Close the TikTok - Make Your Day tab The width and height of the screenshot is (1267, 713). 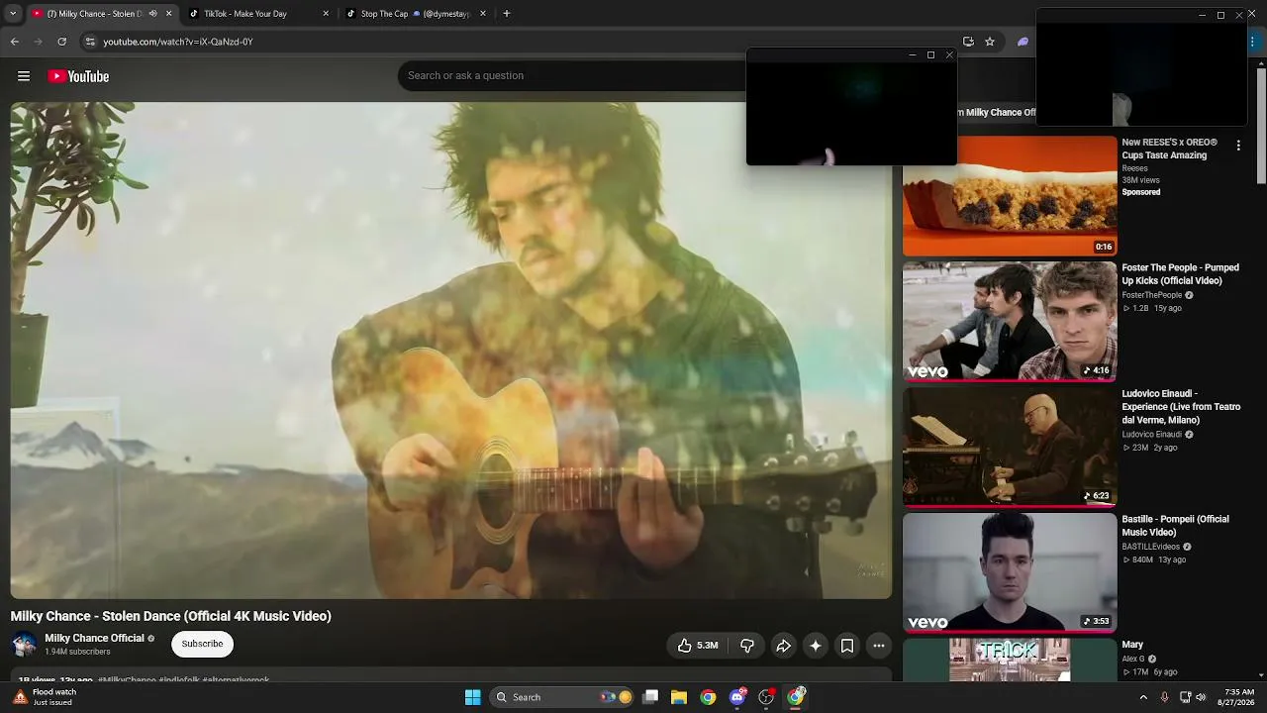pyautogui.click(x=326, y=14)
